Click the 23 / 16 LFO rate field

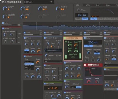[82, 15]
